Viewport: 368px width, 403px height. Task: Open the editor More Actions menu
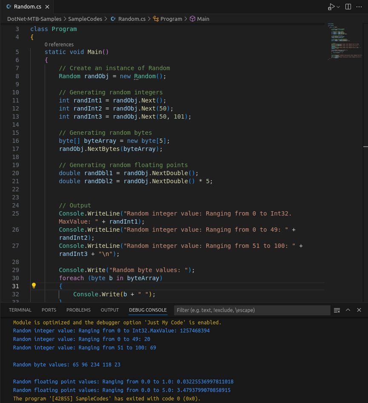(359, 7)
